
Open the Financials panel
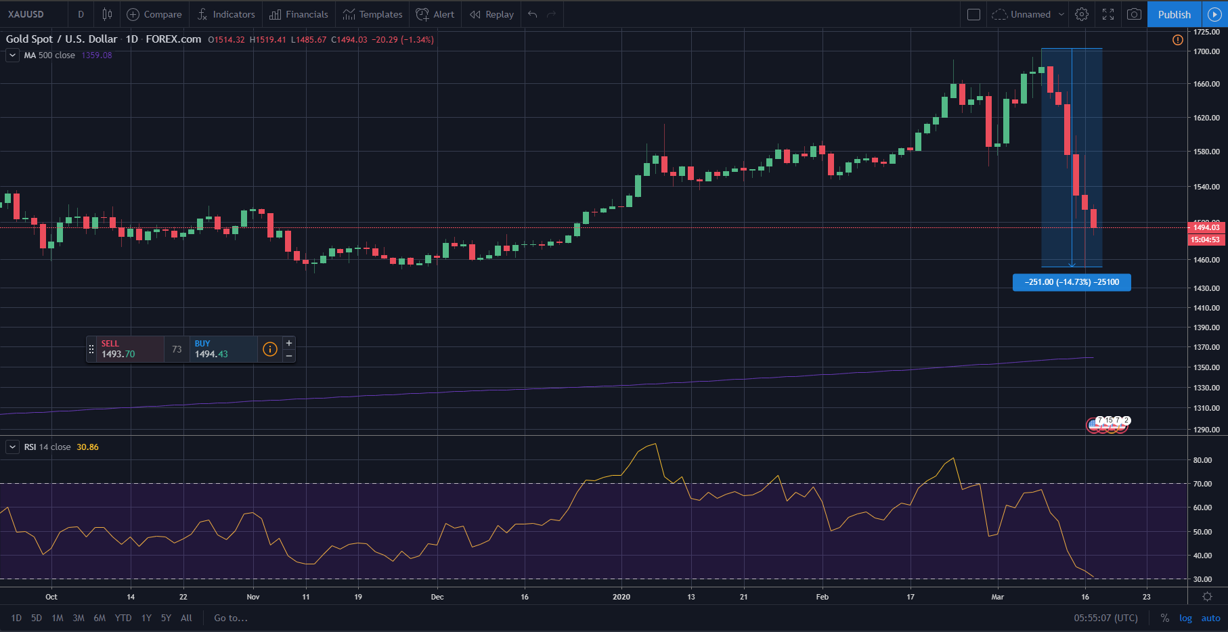(x=299, y=14)
